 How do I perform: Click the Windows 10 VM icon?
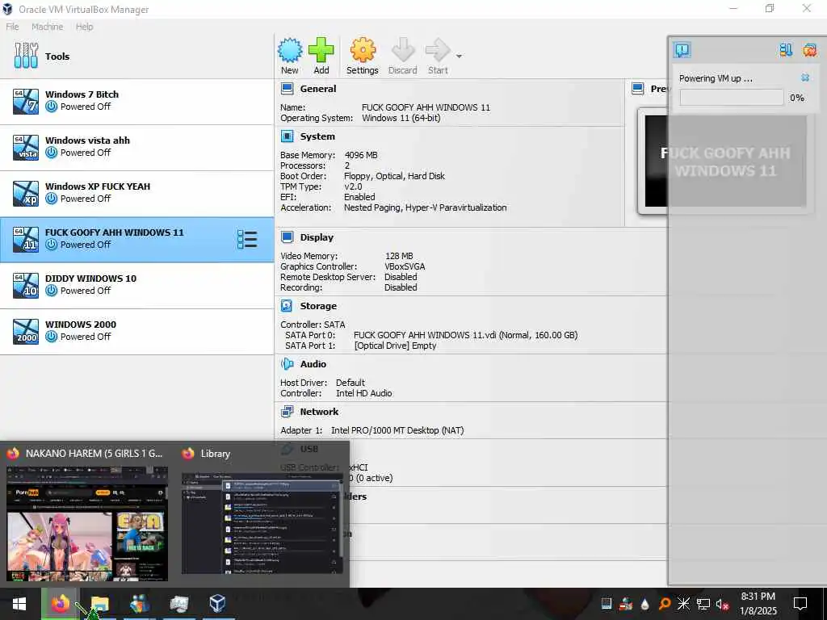click(x=26, y=285)
